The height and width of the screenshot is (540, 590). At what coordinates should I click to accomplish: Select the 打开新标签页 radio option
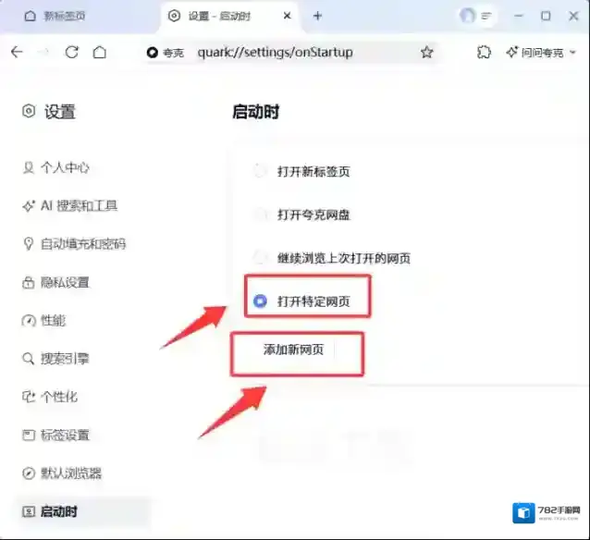tap(260, 171)
